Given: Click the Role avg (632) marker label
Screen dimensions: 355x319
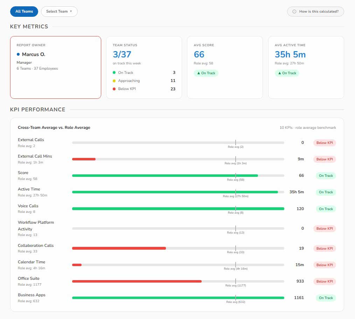Looking at the screenshot, I should [236, 302].
